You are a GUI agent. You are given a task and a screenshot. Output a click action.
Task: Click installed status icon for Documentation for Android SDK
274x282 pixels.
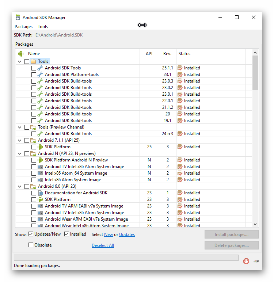tap(180, 193)
